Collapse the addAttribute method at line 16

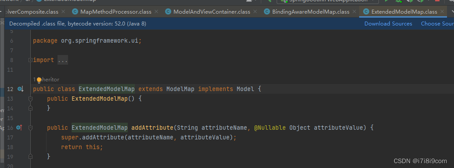pos(30,128)
